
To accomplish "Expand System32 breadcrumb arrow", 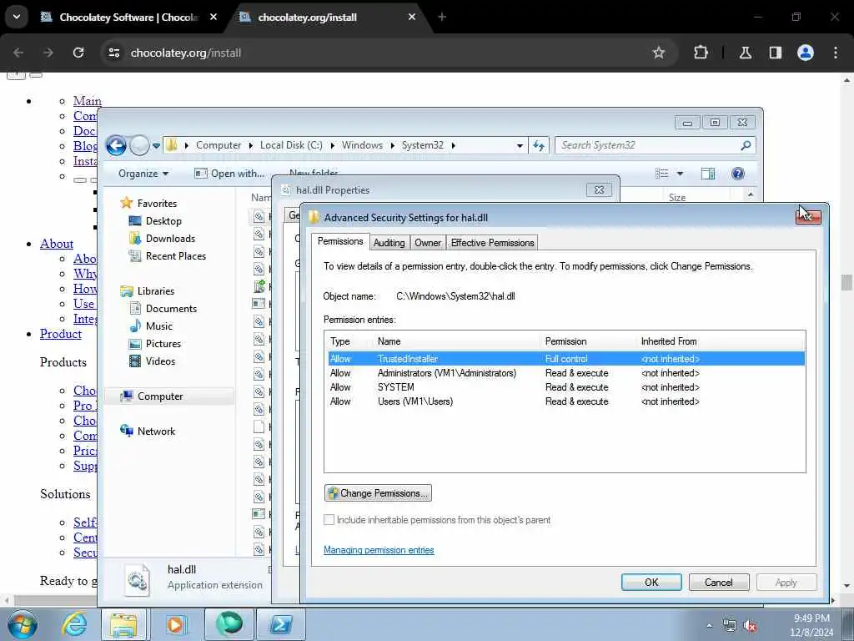I will [453, 145].
